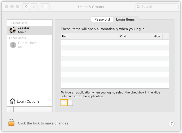182x133 pixels.
Task: Click the Hide column header
Action: [157, 36]
